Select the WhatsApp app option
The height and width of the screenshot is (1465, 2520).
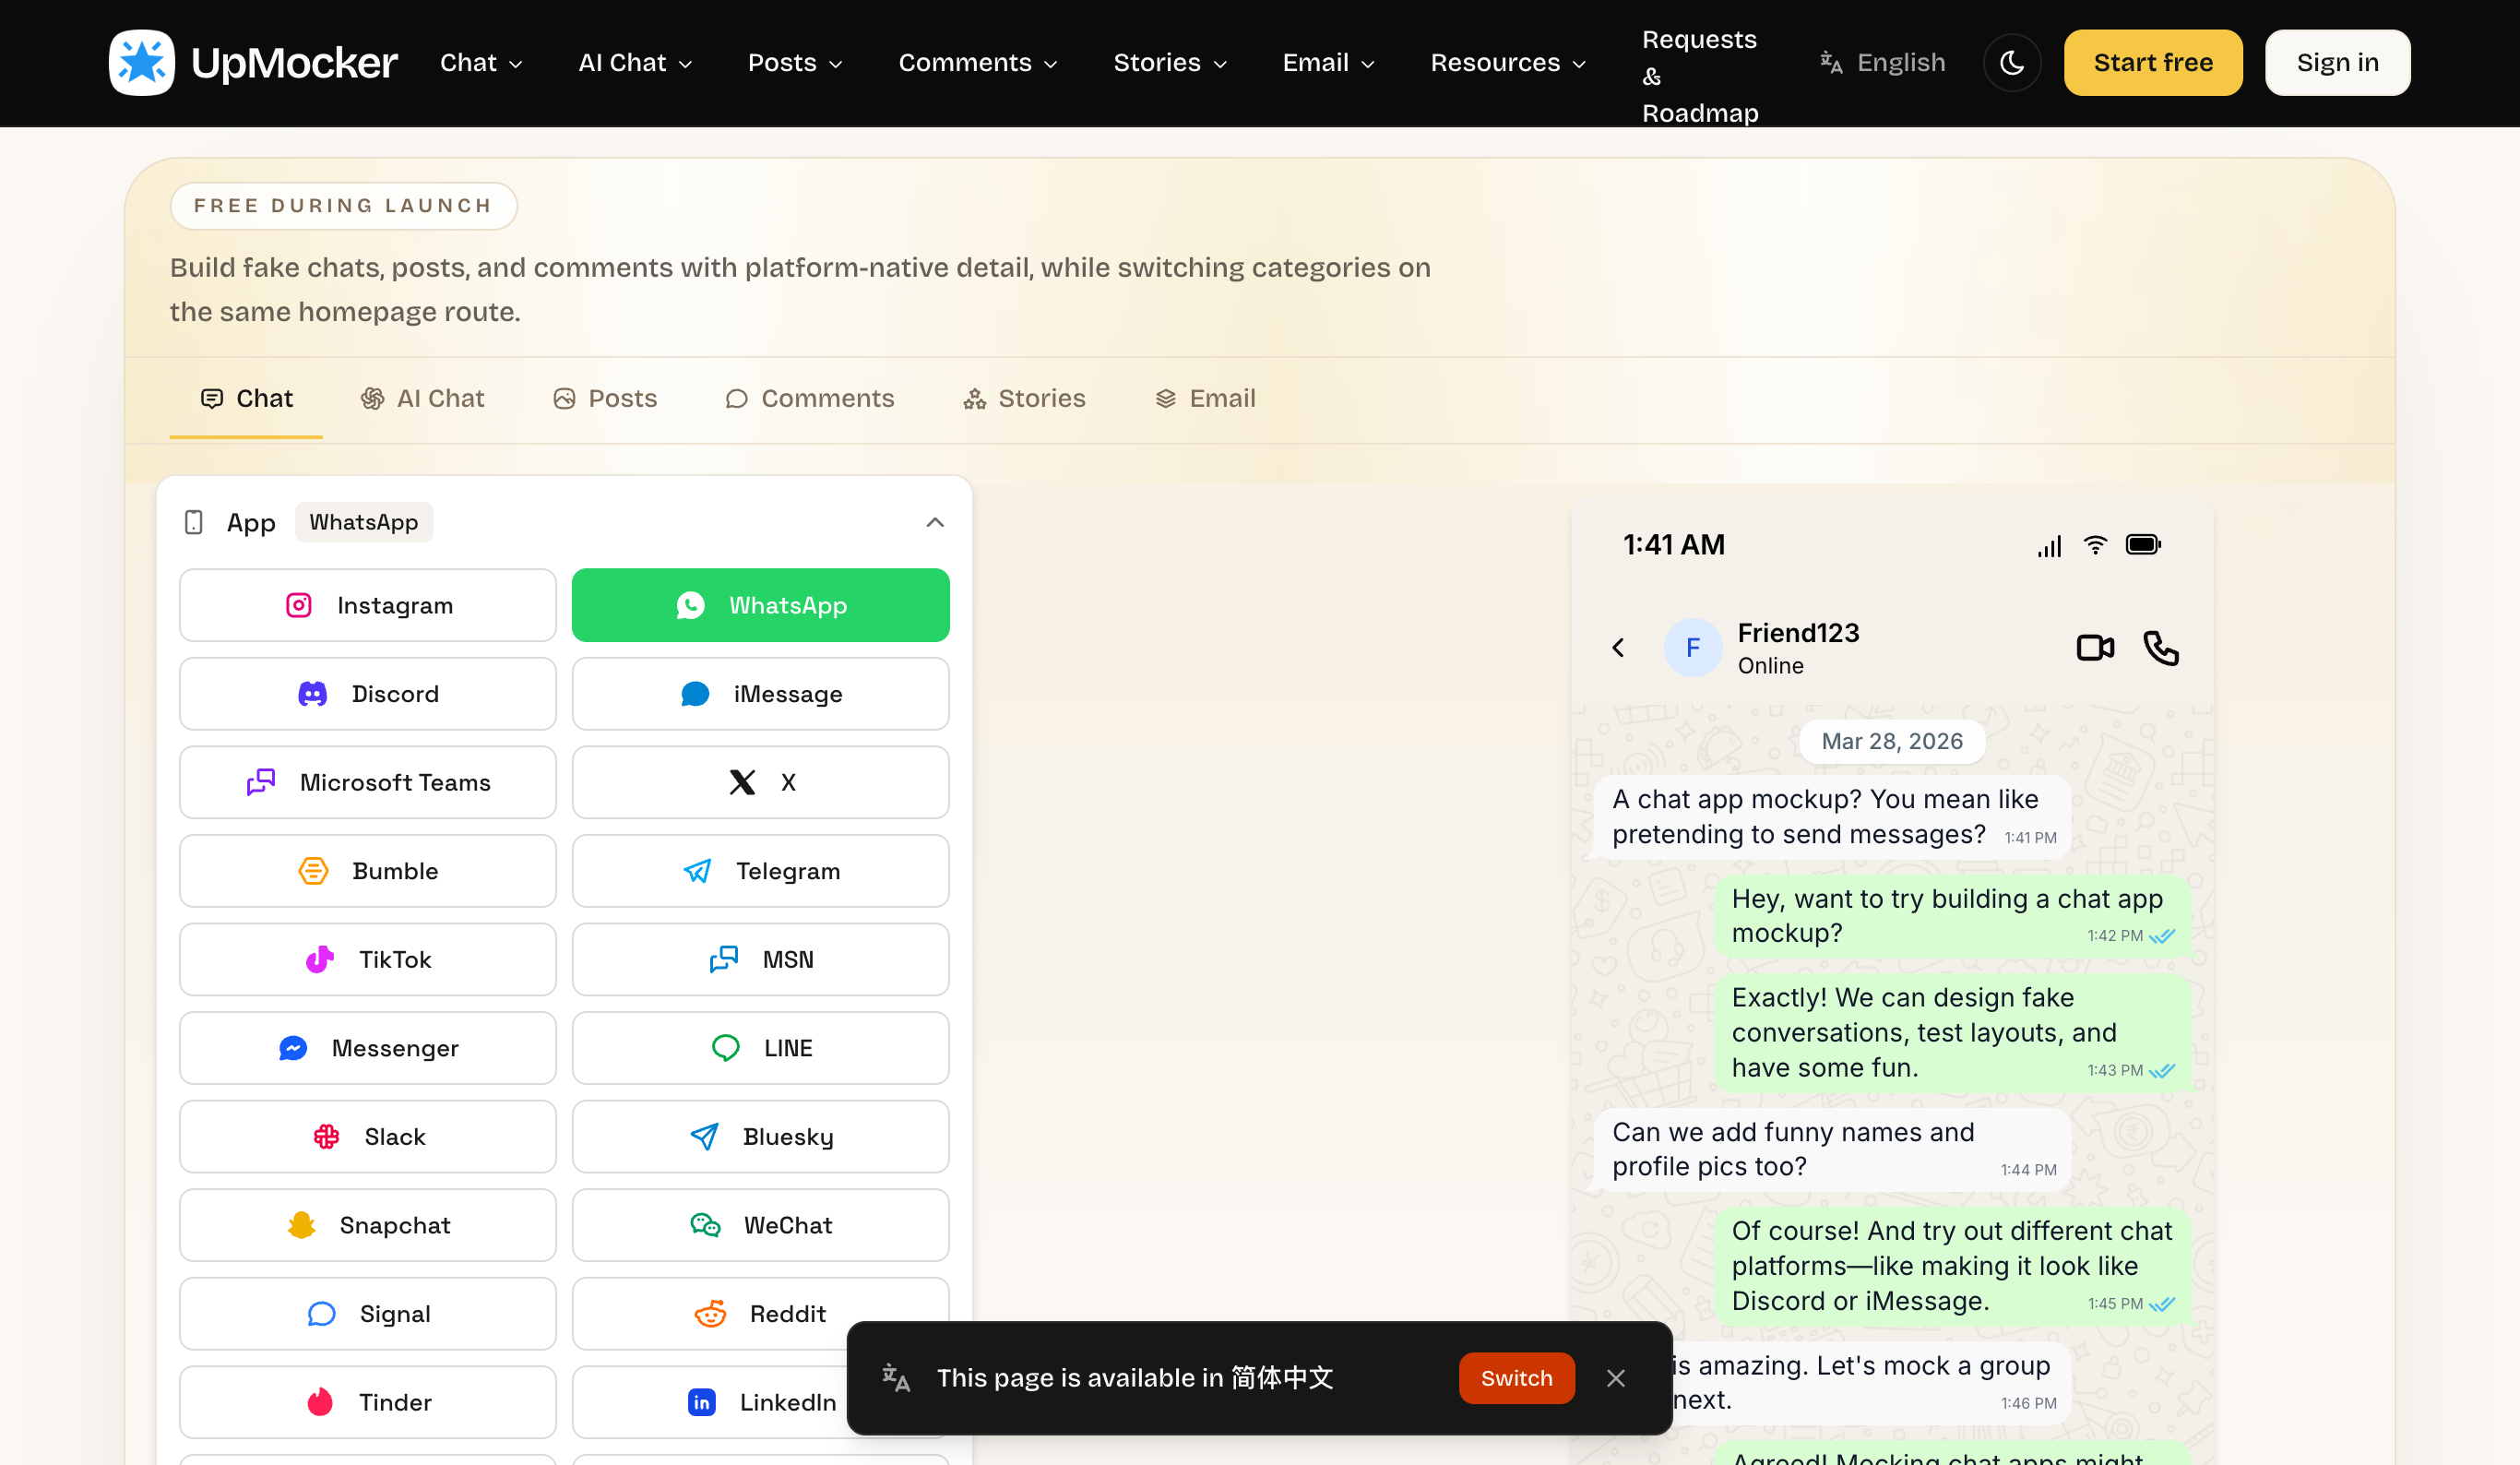pos(760,605)
